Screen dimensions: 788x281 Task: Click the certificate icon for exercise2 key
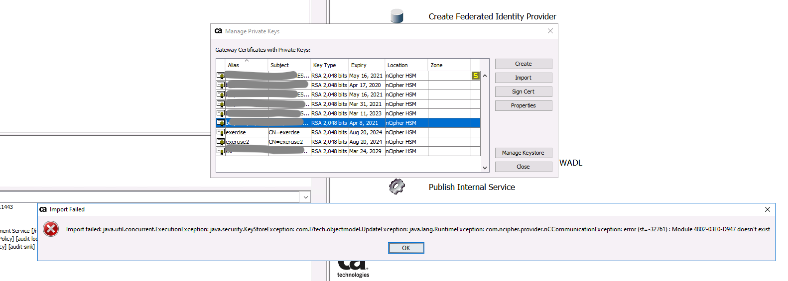pyautogui.click(x=220, y=142)
